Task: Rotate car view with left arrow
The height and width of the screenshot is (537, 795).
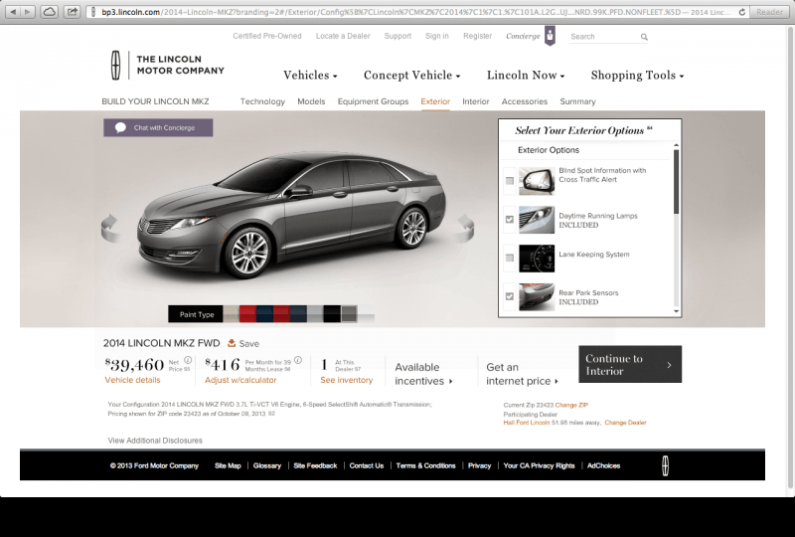Action: [x=109, y=229]
